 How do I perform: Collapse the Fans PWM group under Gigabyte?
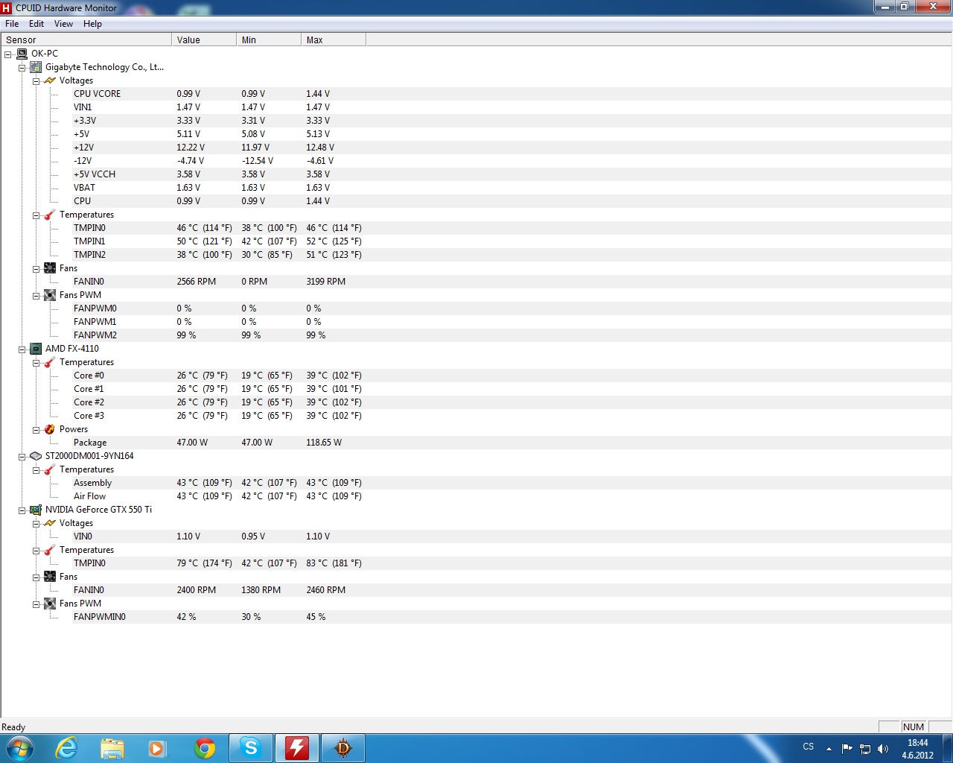pos(36,296)
